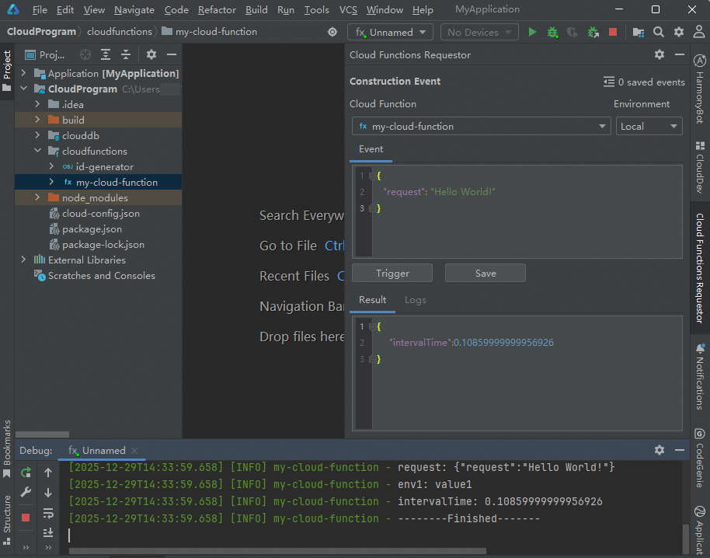
Task: Start debugging with the green bug icon
Action: pyautogui.click(x=552, y=32)
